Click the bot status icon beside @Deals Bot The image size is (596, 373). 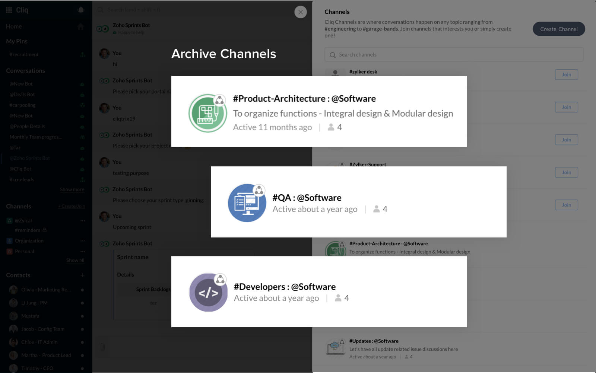pyautogui.click(x=82, y=95)
